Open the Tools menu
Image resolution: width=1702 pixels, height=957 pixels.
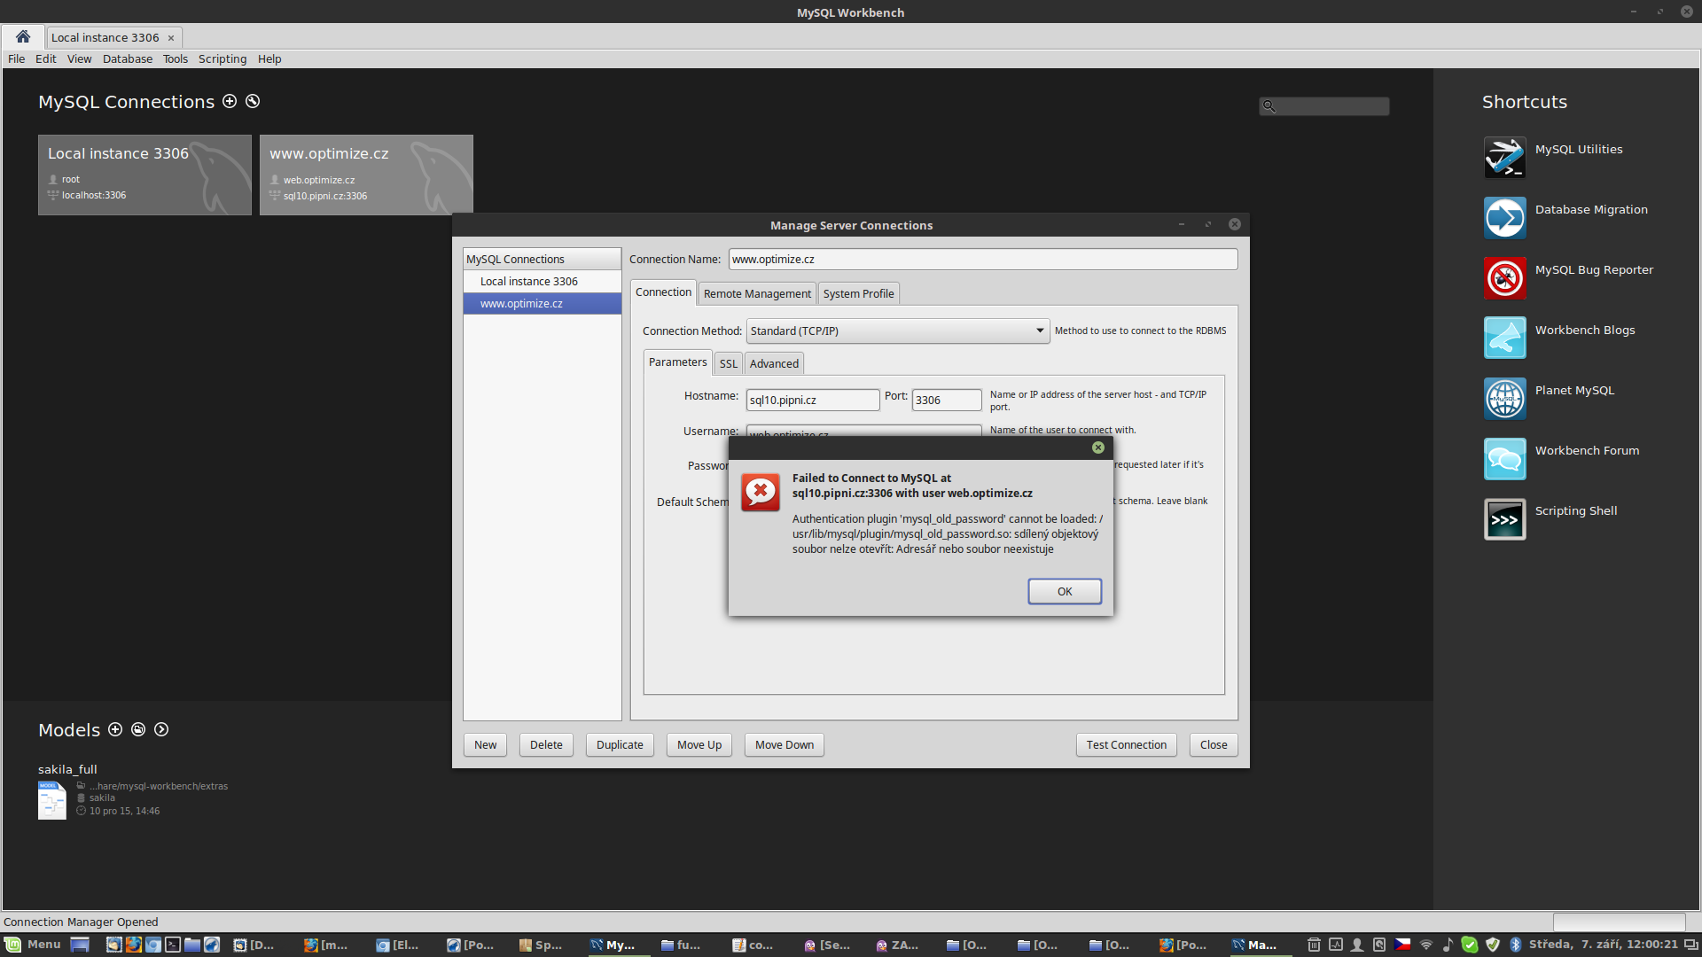176,58
